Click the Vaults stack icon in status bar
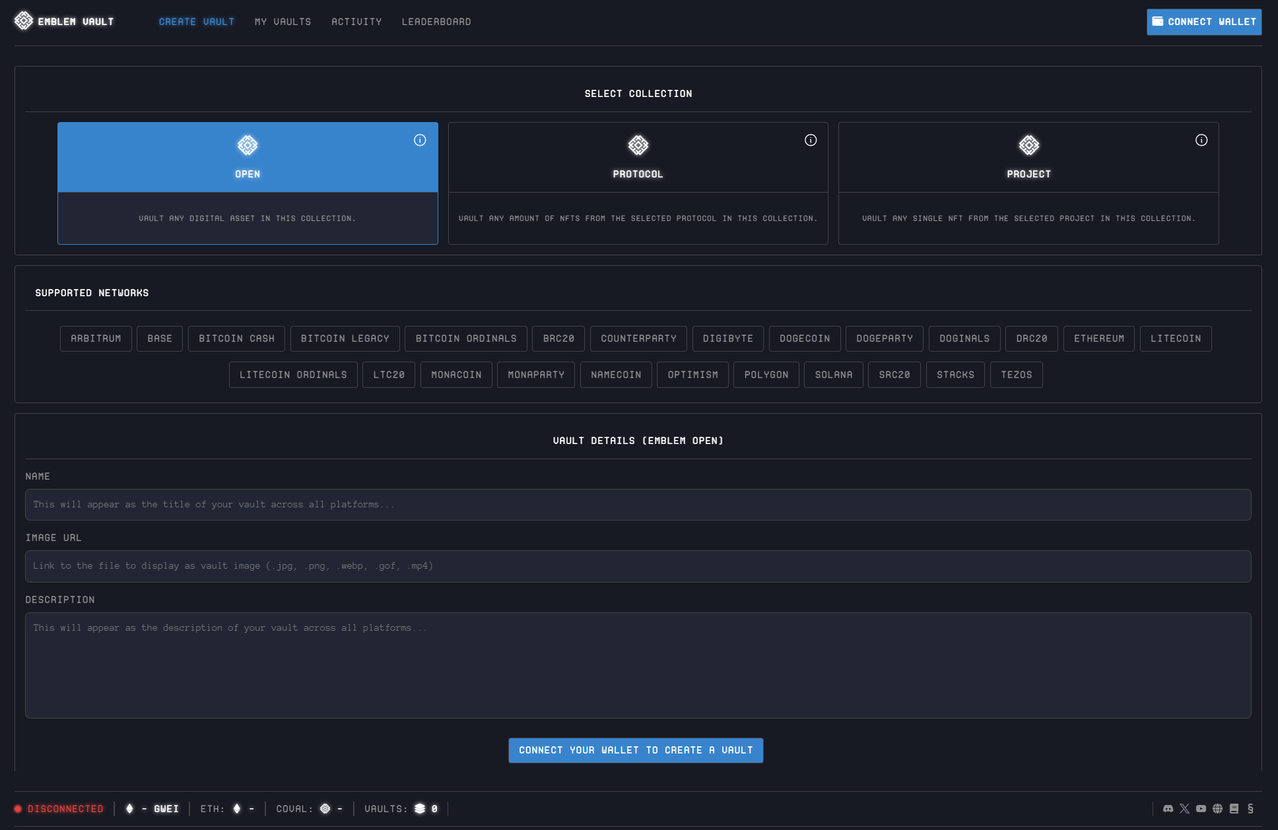The height and width of the screenshot is (830, 1278). tap(420, 809)
